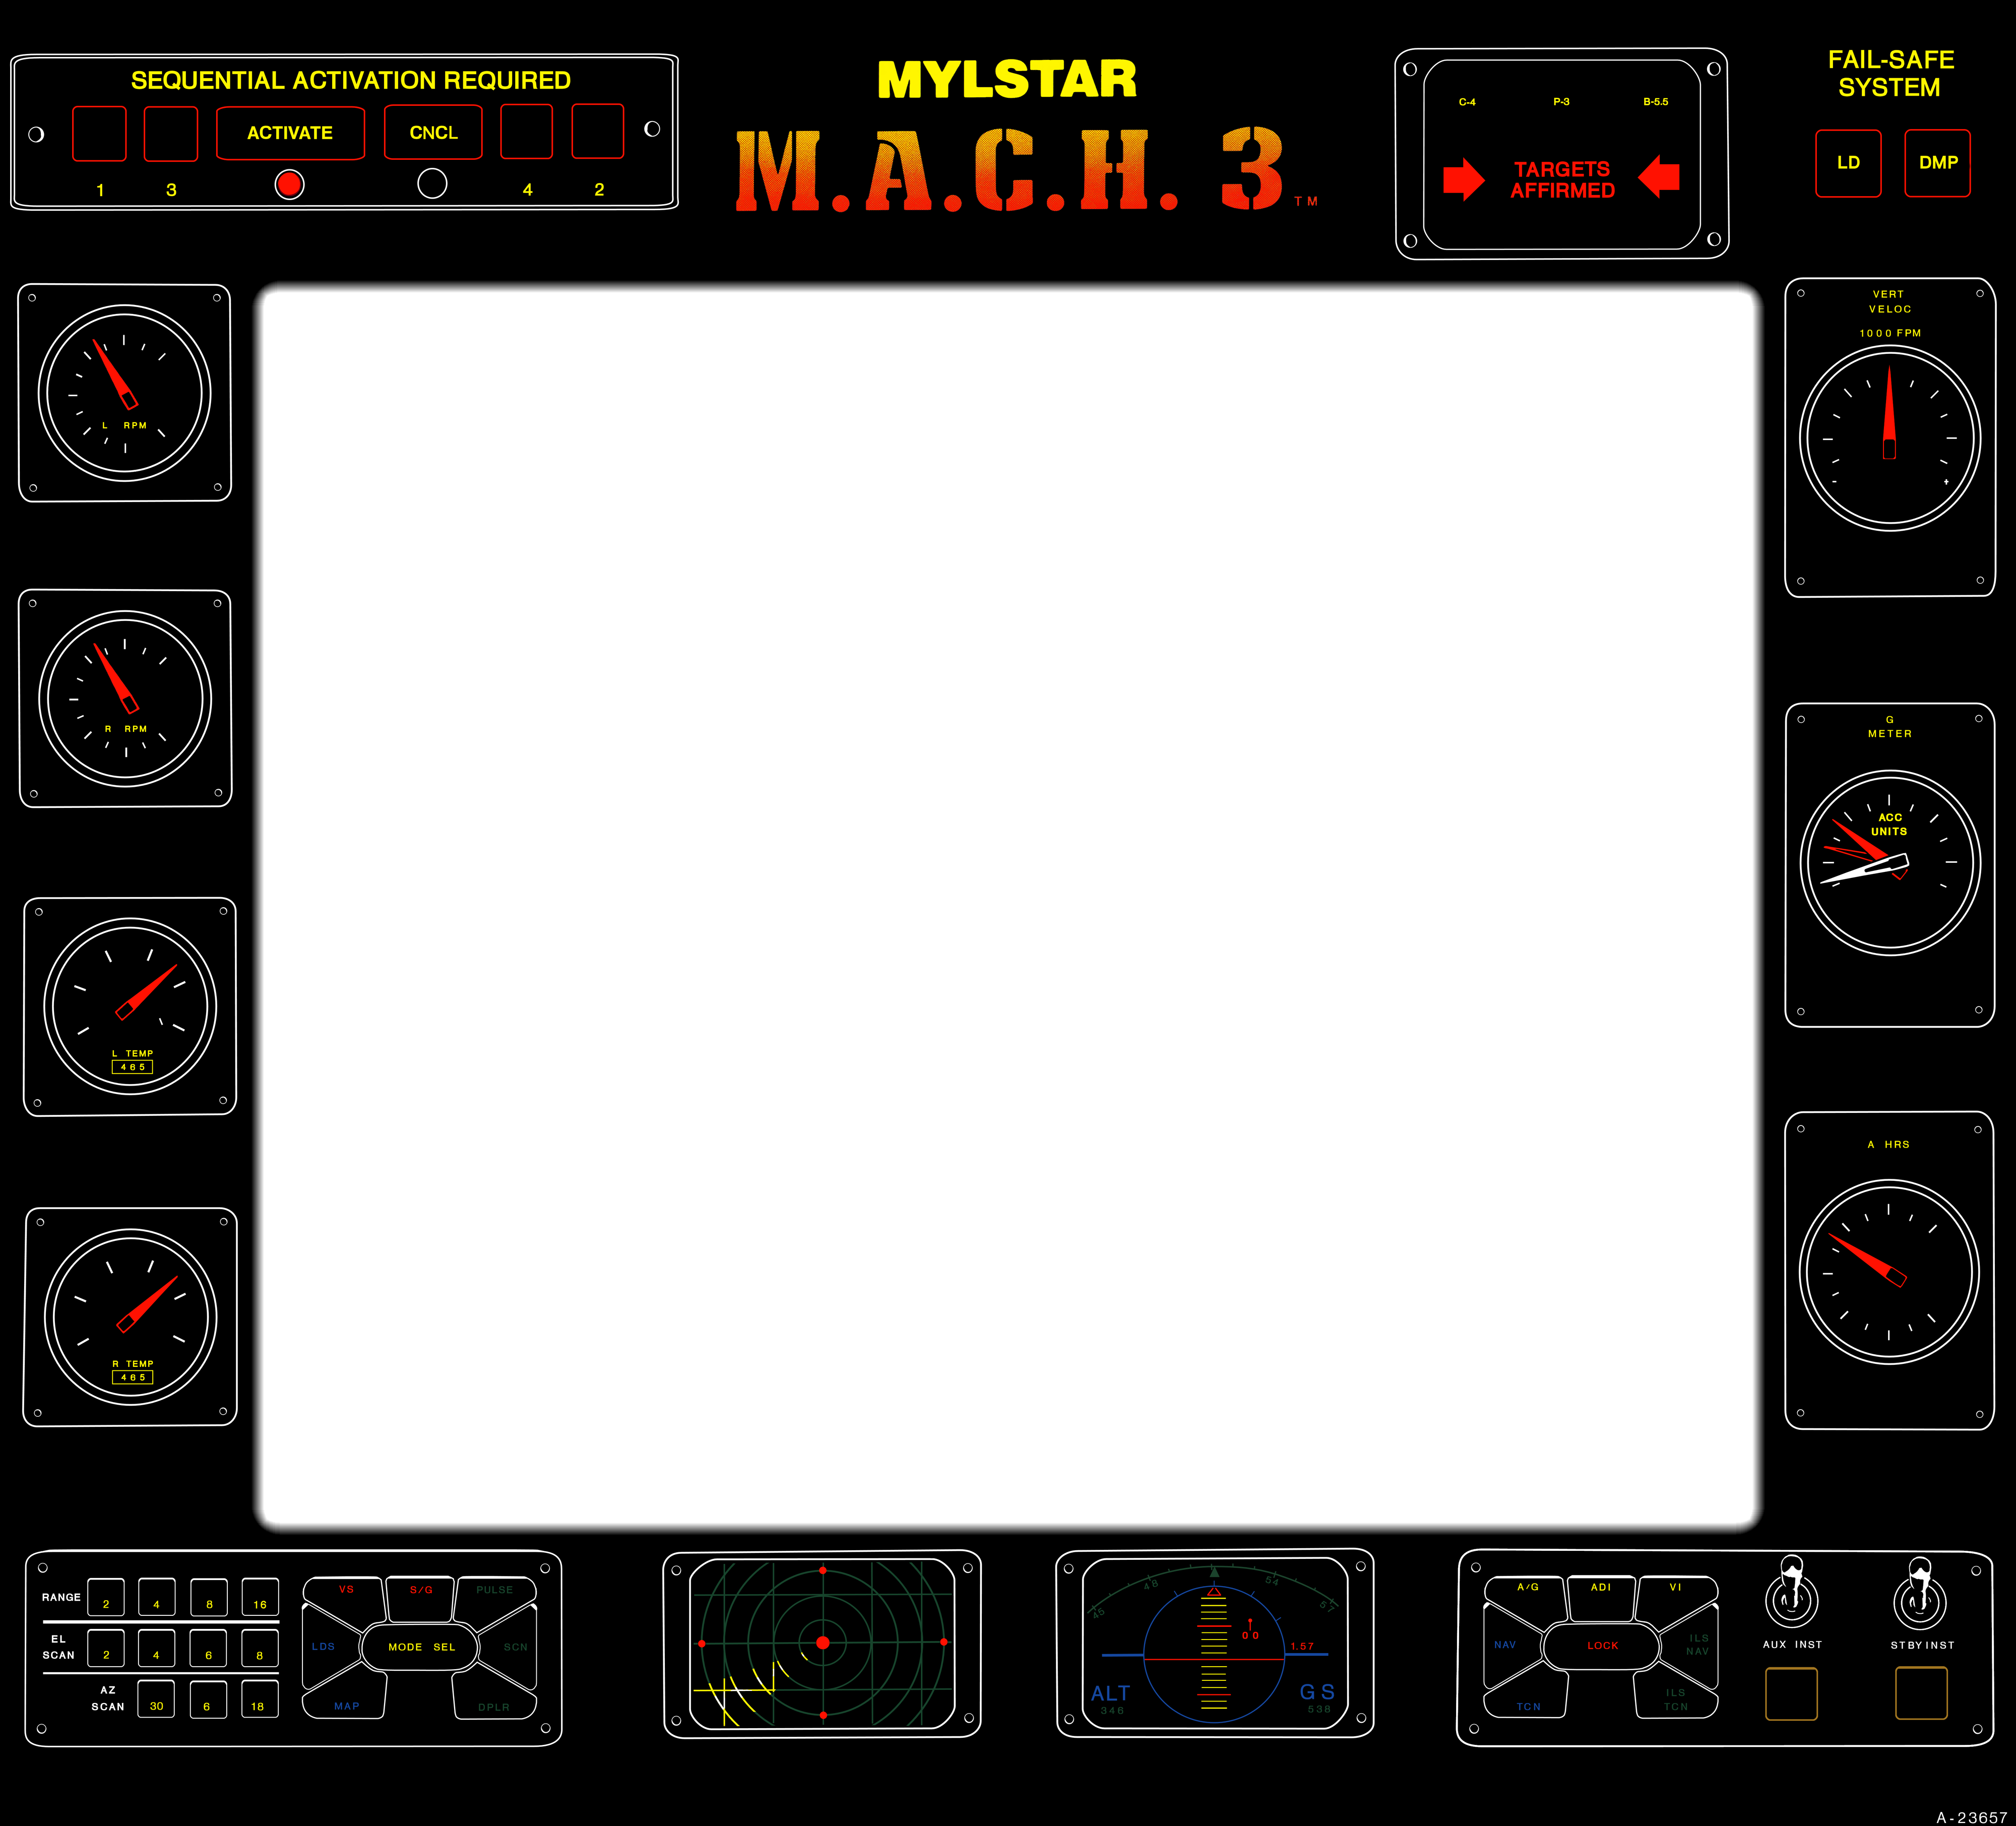This screenshot has height=1826, width=2016.
Task: Click the R TEMP 465 readout box
Action: [x=132, y=1377]
